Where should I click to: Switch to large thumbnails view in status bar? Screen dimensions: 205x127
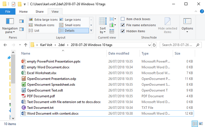pos(201,124)
